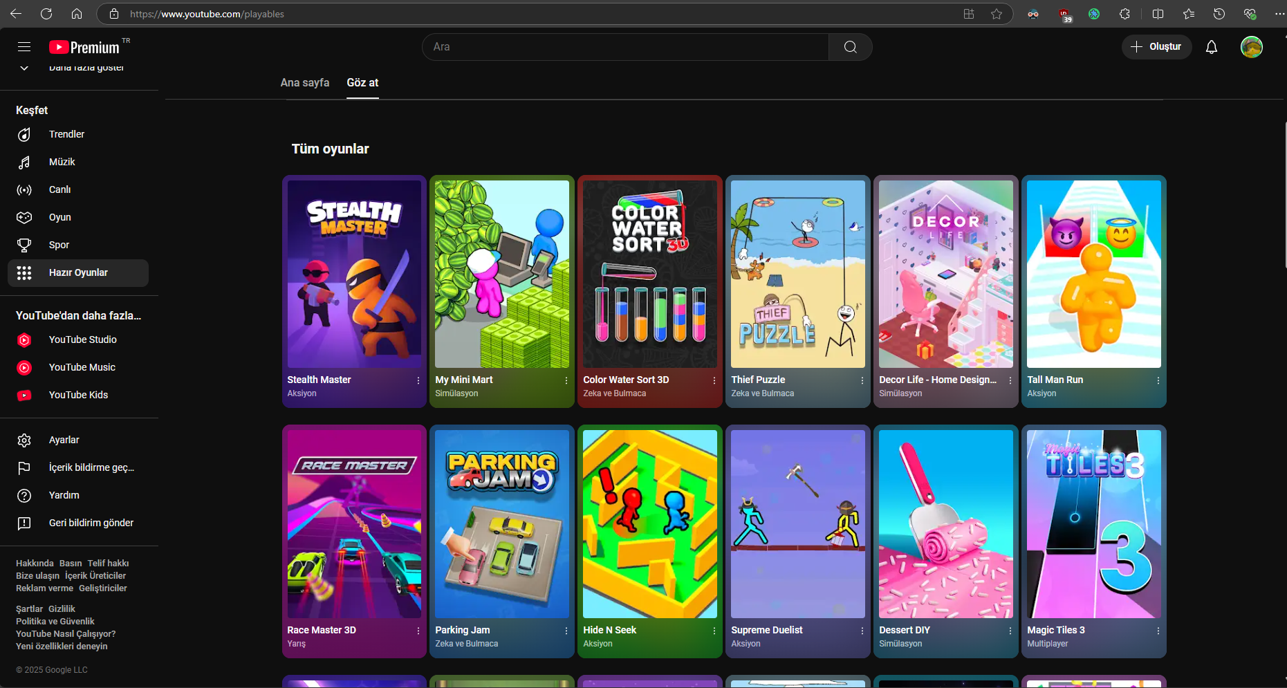
Task: Open options for Thief Puzzle
Action: click(x=862, y=380)
